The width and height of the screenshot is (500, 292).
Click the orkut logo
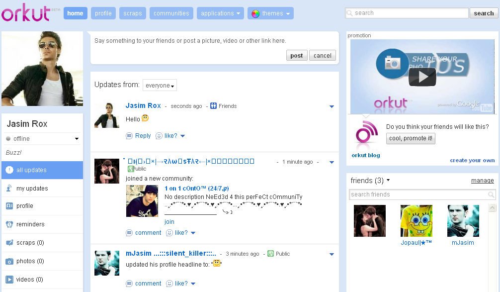tap(26, 13)
